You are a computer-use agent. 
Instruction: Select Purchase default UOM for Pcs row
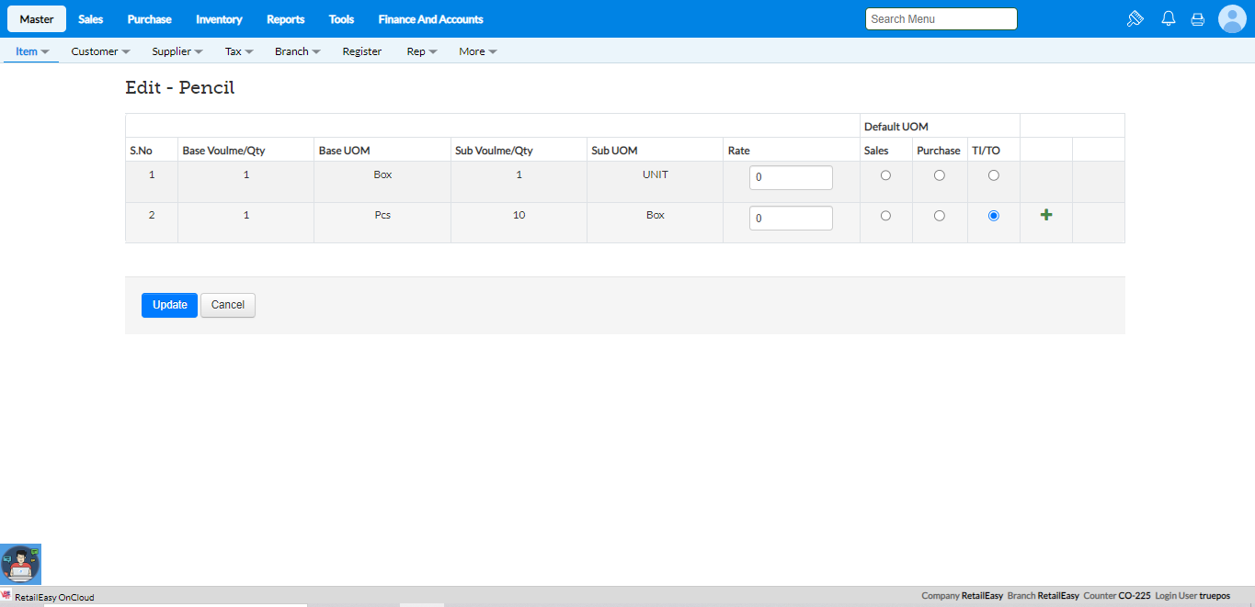[x=939, y=216]
